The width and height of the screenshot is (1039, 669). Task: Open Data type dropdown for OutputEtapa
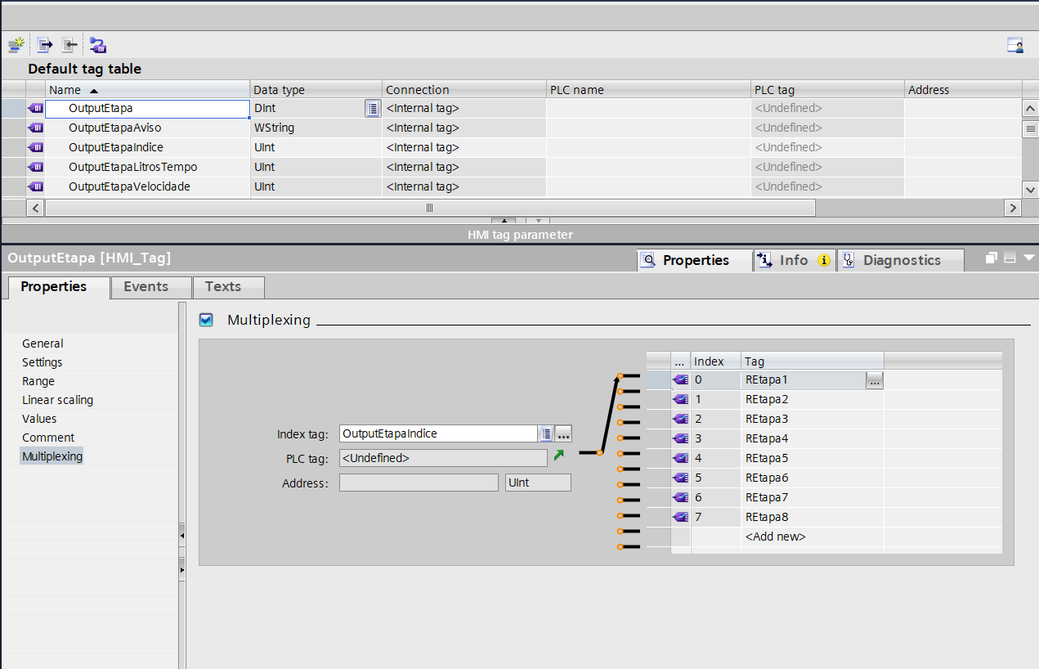[373, 109]
